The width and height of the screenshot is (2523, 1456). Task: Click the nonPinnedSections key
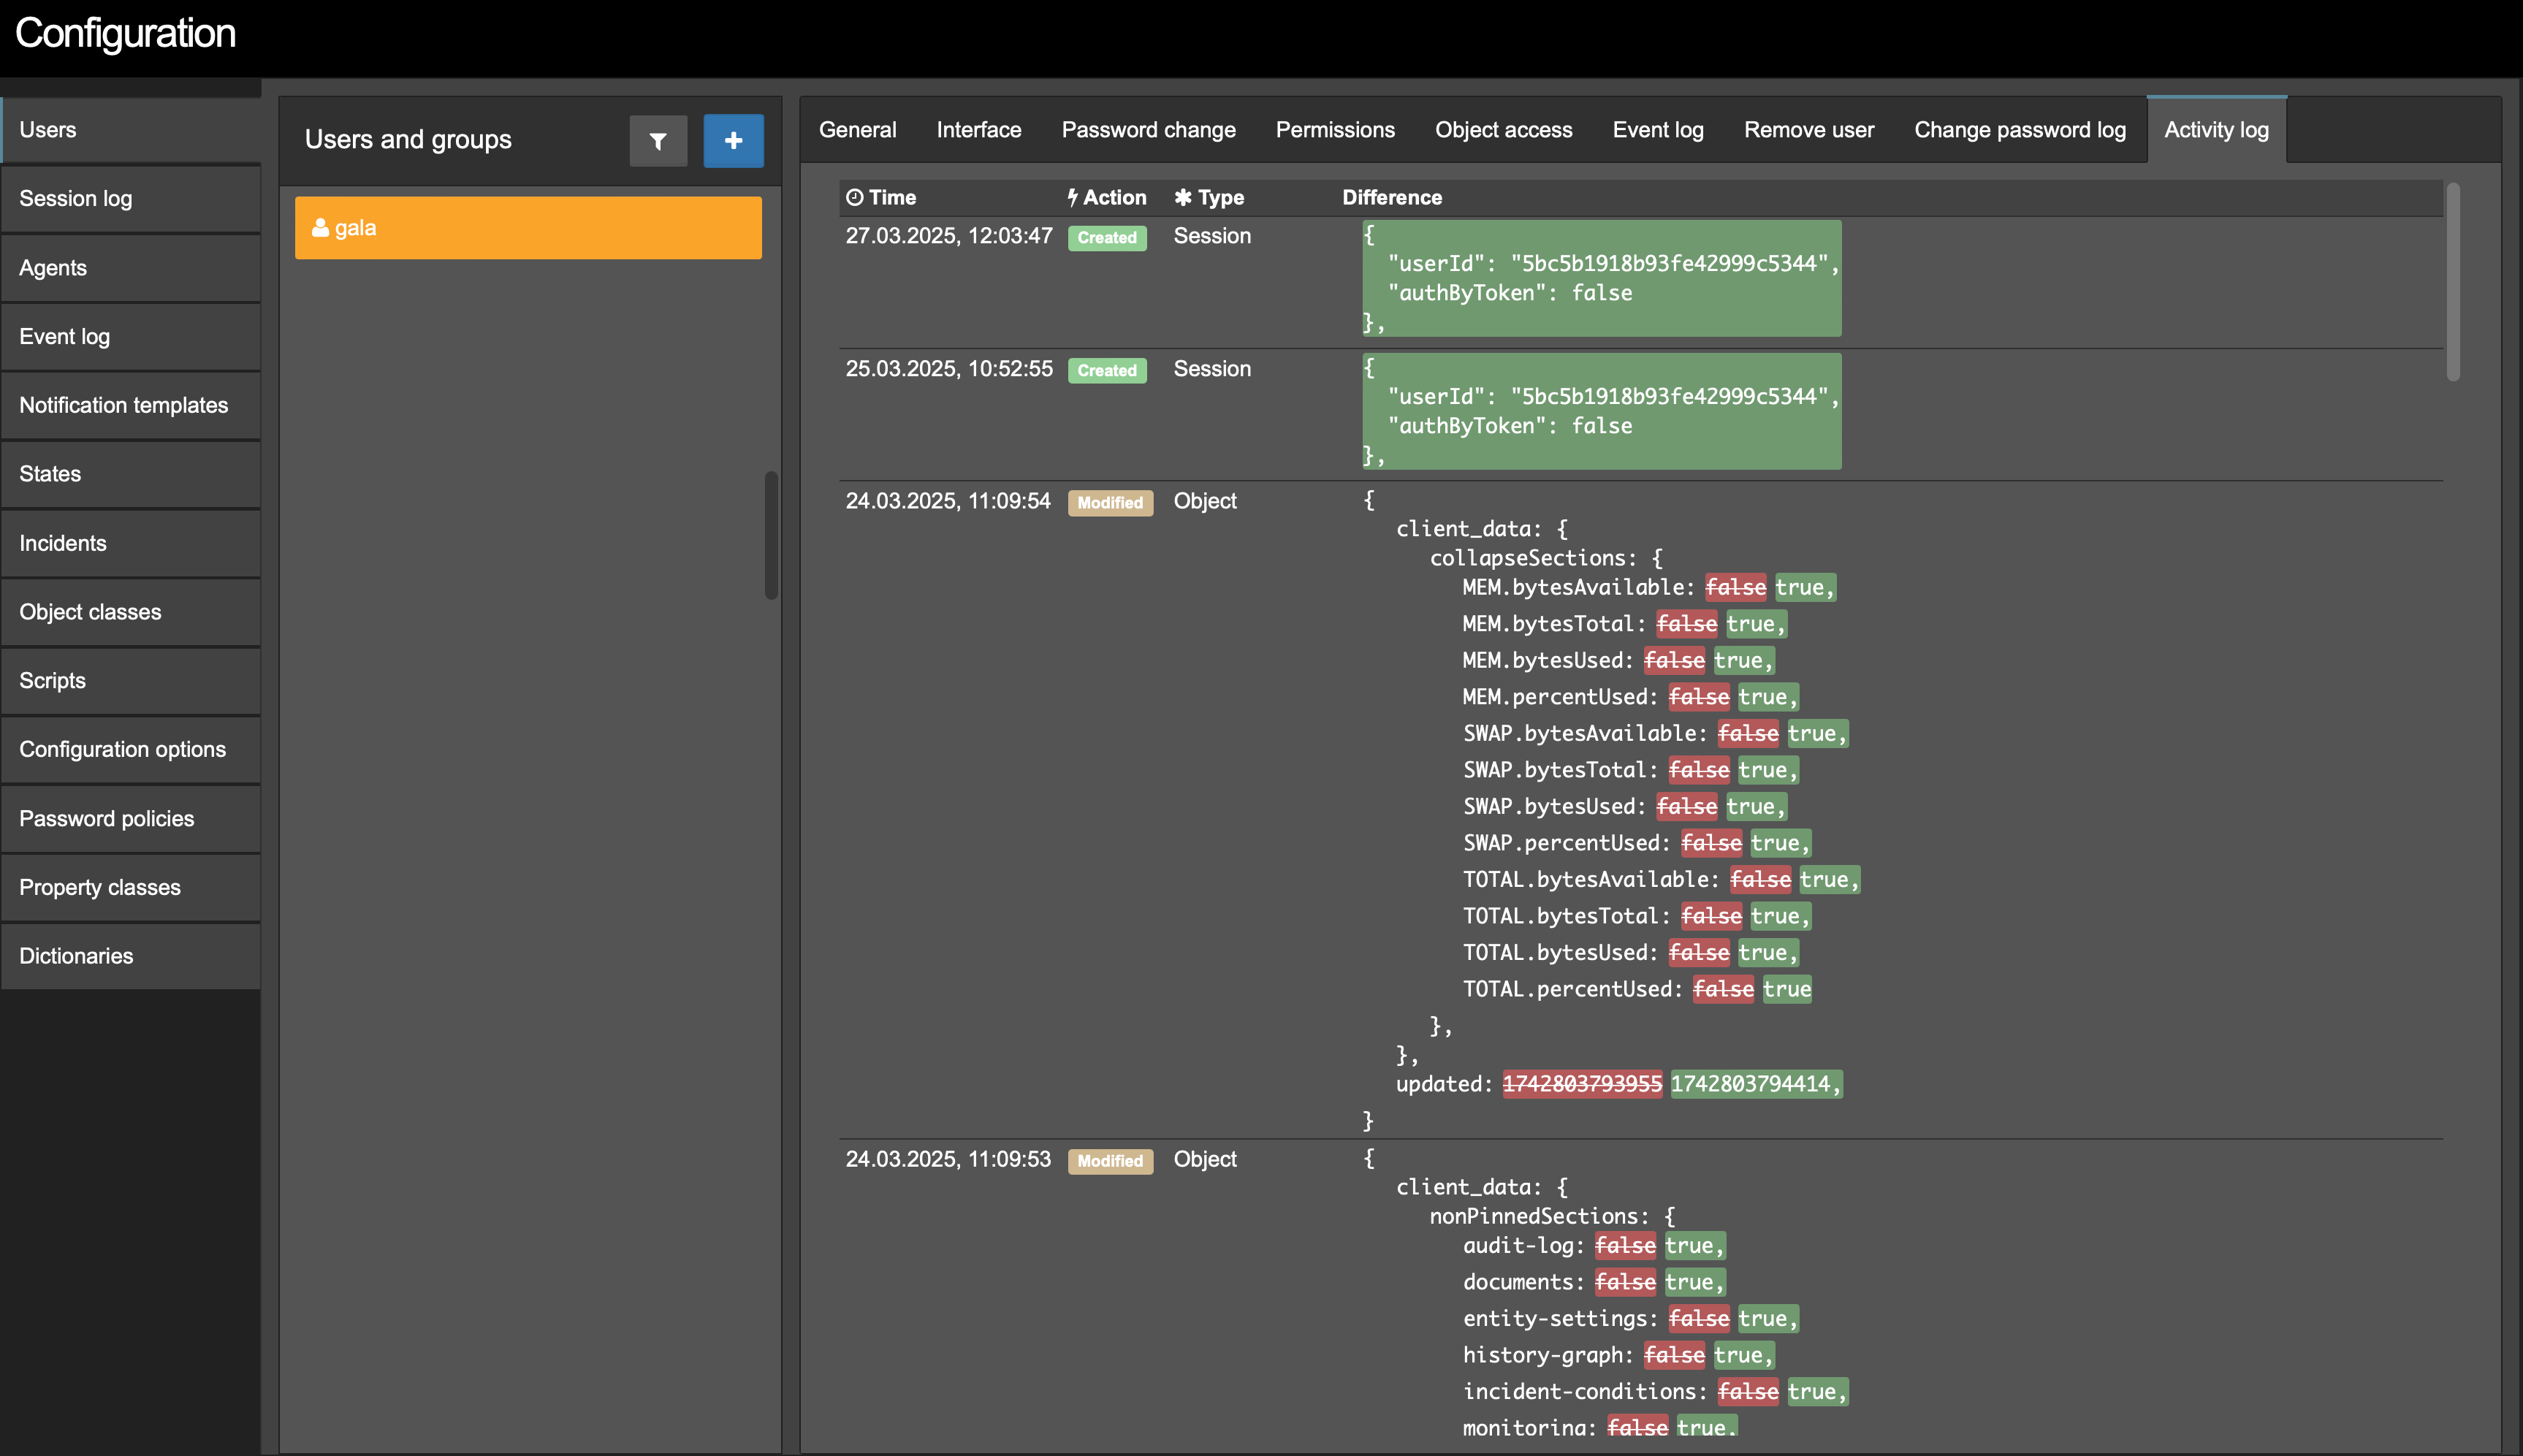[x=1538, y=1217]
